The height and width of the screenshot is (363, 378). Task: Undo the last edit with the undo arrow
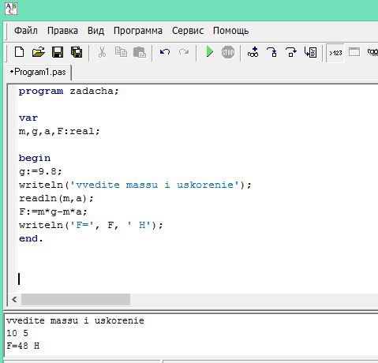point(165,52)
